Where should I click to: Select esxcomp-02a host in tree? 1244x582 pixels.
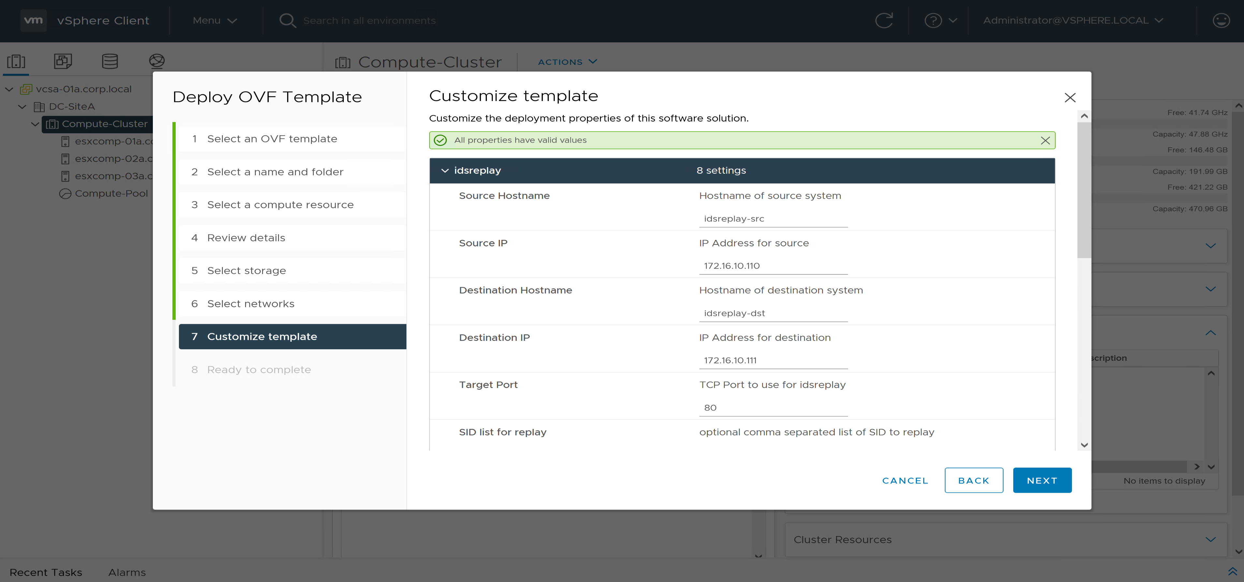pos(113,159)
